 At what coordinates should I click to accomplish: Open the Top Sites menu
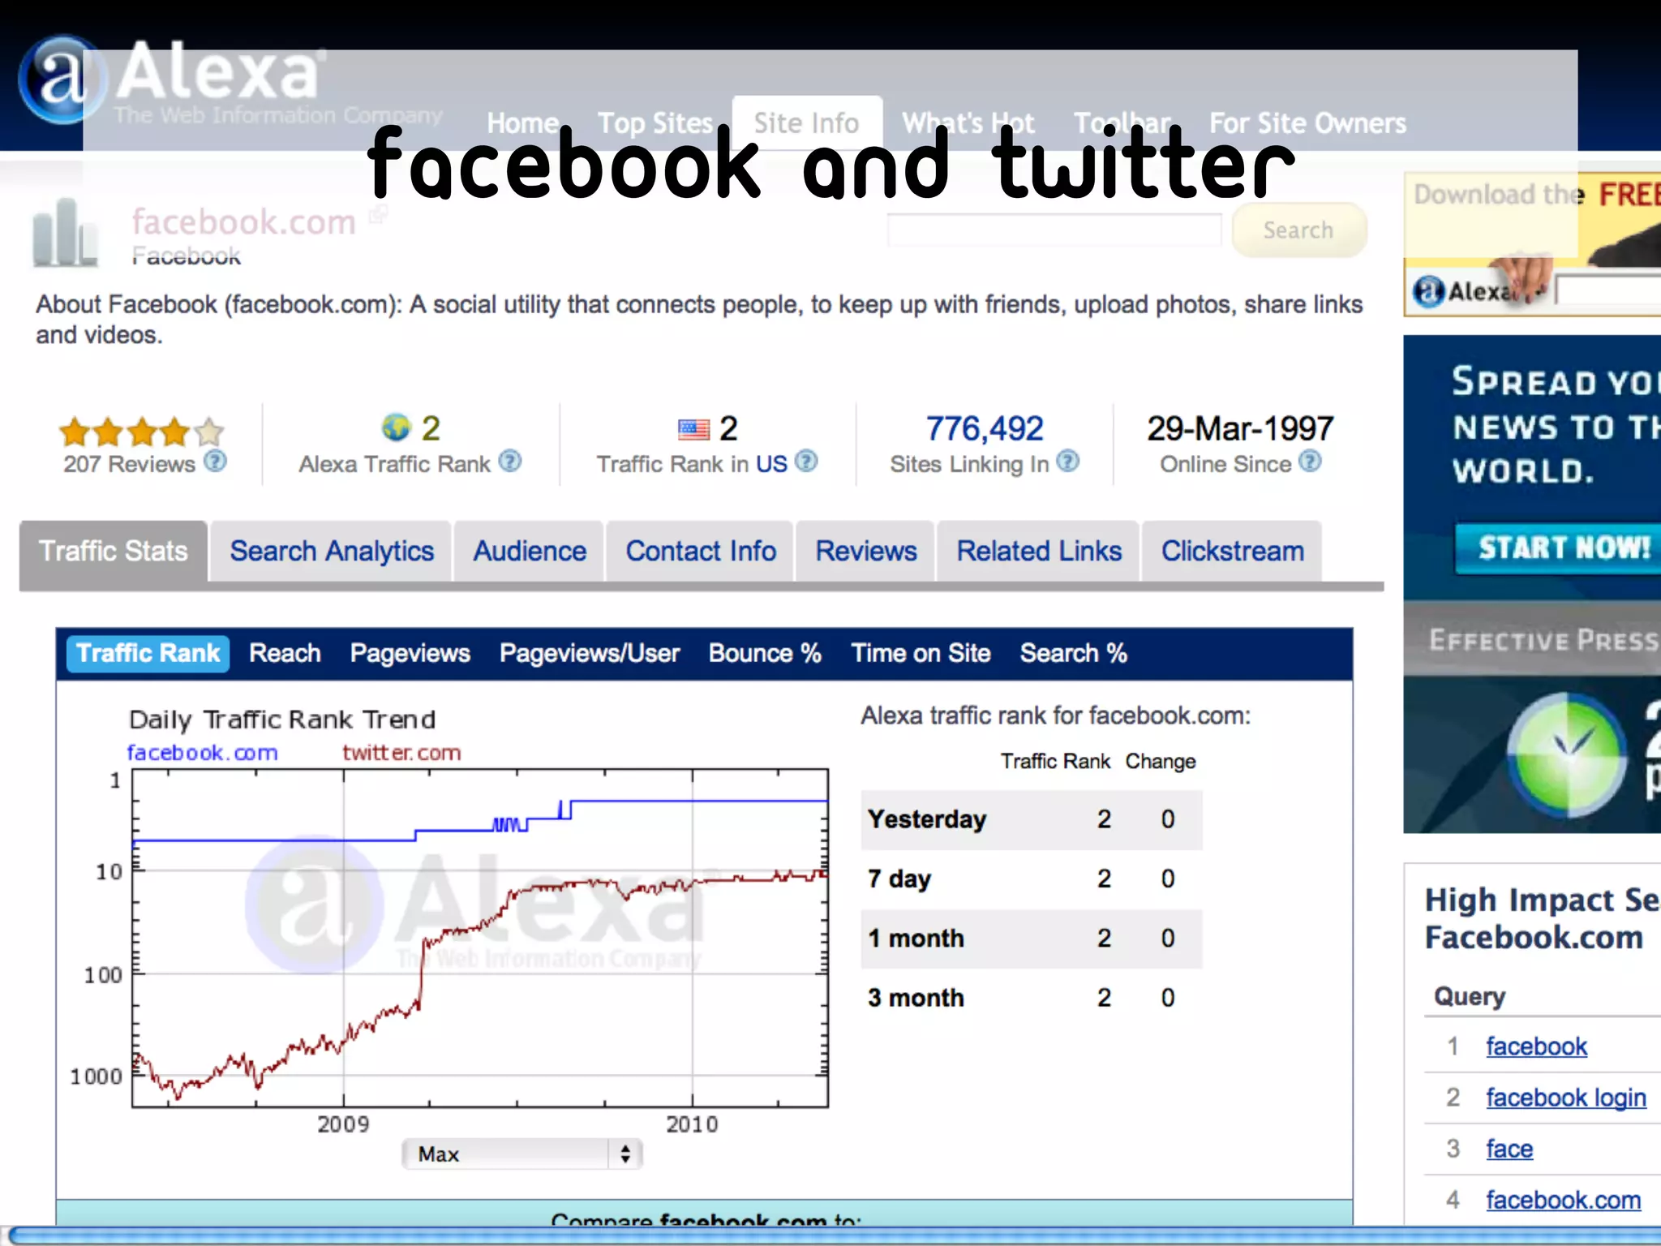(x=655, y=123)
